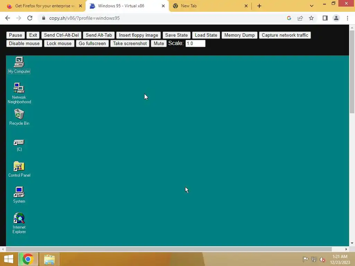Open the Chrome three-dot menu
The width and height of the screenshot is (355, 266).
(347, 18)
